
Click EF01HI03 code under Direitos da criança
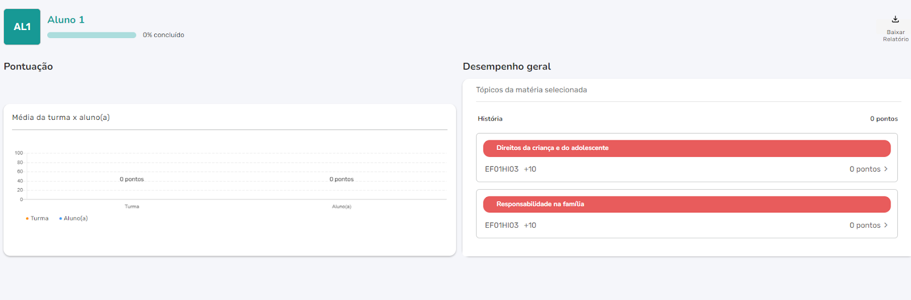click(502, 169)
